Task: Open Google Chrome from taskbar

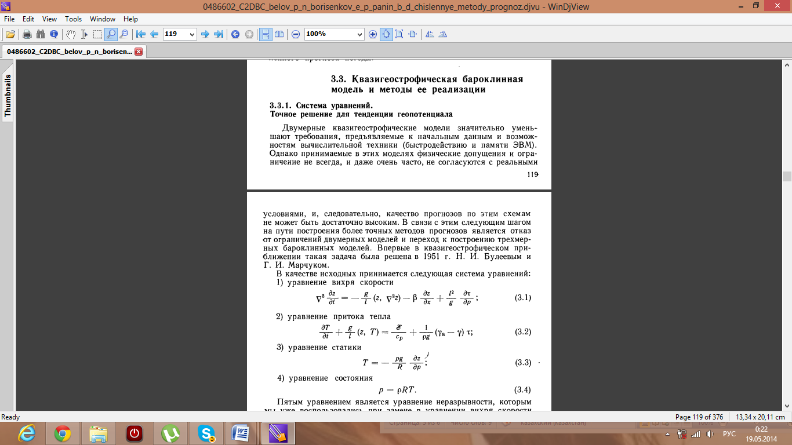Action: click(x=63, y=433)
